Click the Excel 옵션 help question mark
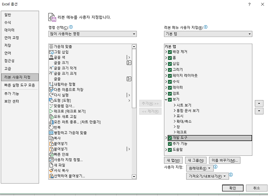The image size is (268, 196). (249, 4)
